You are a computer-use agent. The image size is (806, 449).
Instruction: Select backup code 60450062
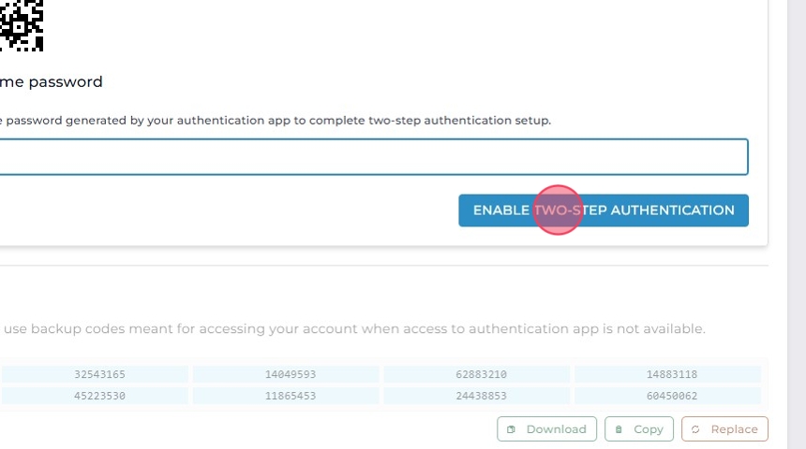[671, 396]
